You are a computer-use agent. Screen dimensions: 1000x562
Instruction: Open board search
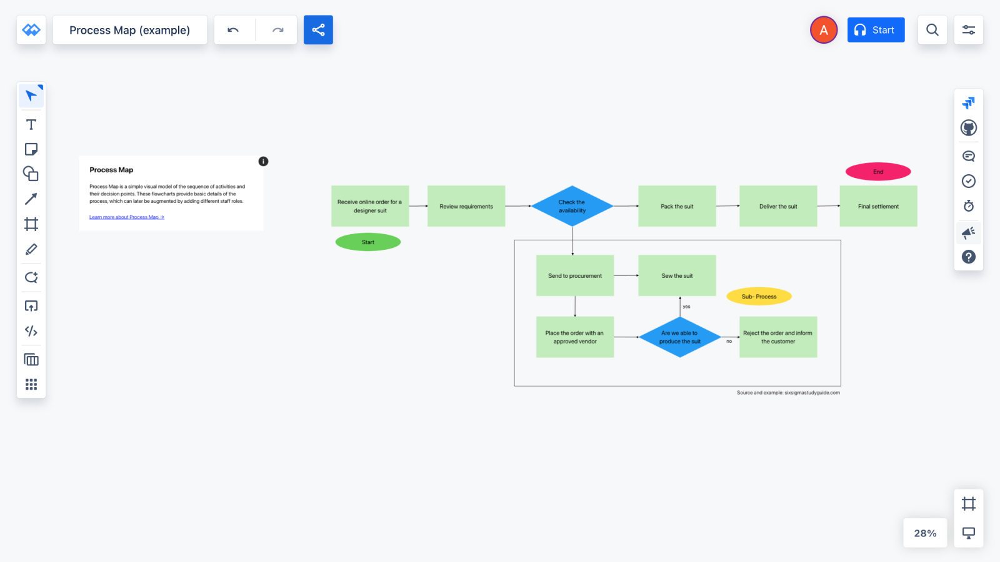point(932,29)
